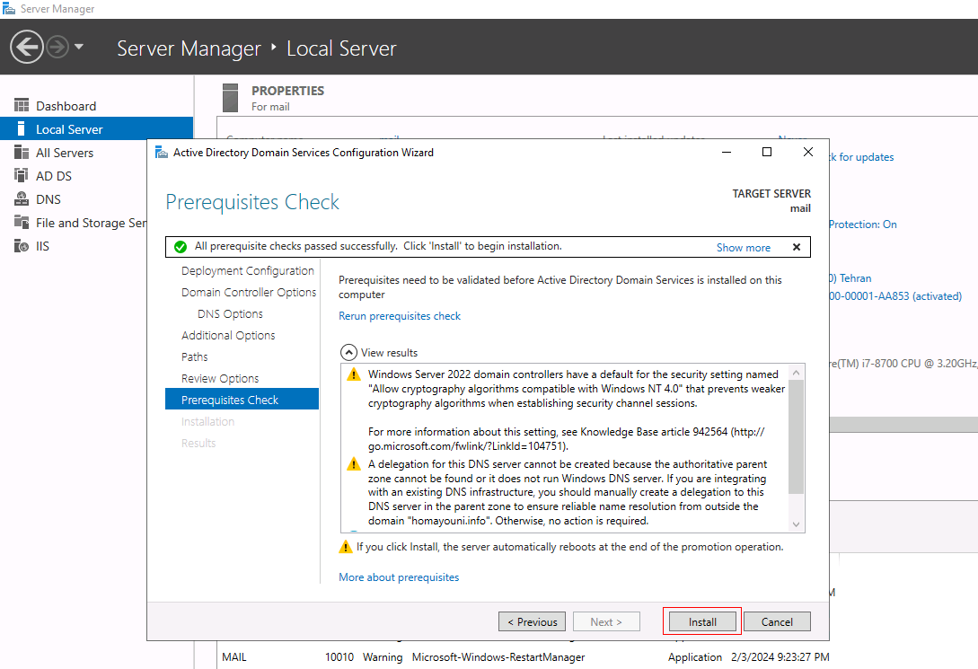Click the 'For mail' properties subtitle
This screenshot has height=669, width=978.
click(x=270, y=107)
